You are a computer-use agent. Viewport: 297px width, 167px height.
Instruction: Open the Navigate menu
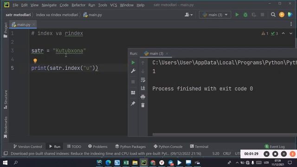coord(49,5)
